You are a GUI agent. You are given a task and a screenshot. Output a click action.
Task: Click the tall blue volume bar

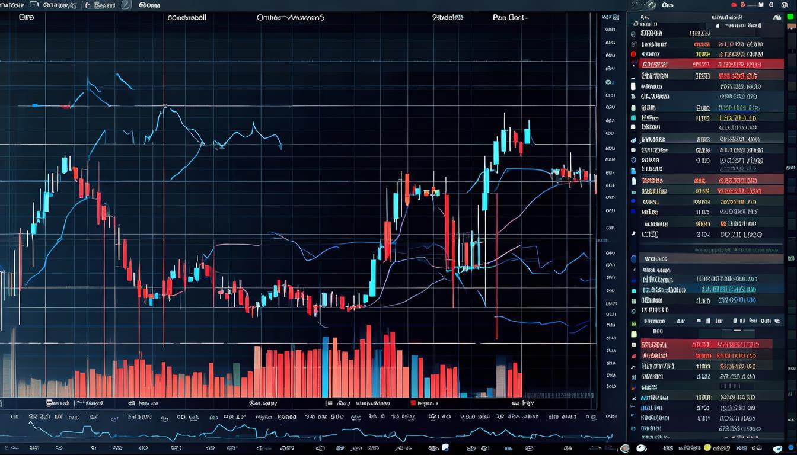click(x=325, y=367)
